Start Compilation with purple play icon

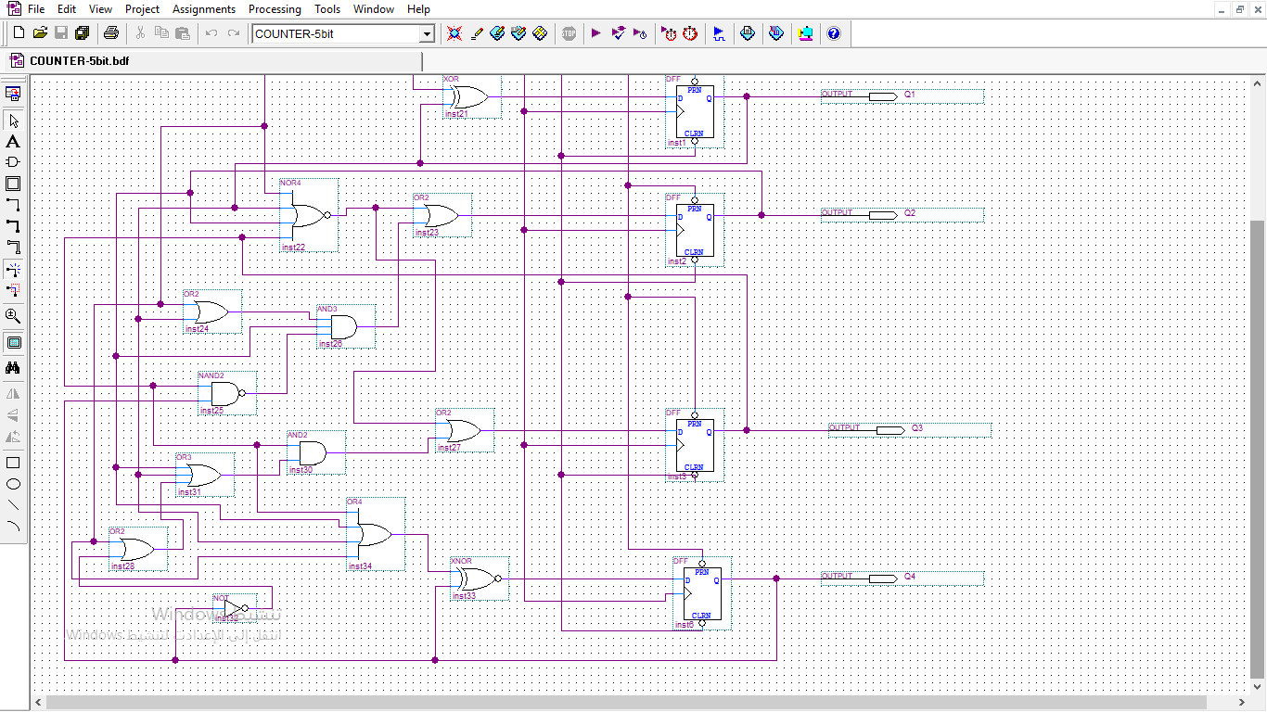tap(595, 33)
